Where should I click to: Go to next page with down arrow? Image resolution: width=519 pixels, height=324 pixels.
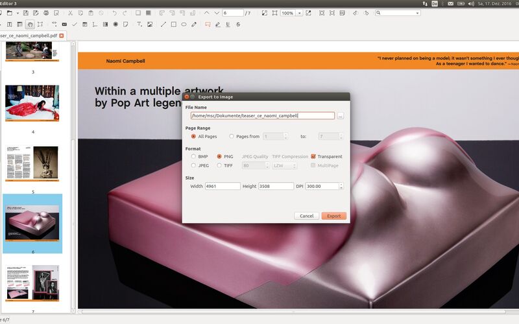217,13
